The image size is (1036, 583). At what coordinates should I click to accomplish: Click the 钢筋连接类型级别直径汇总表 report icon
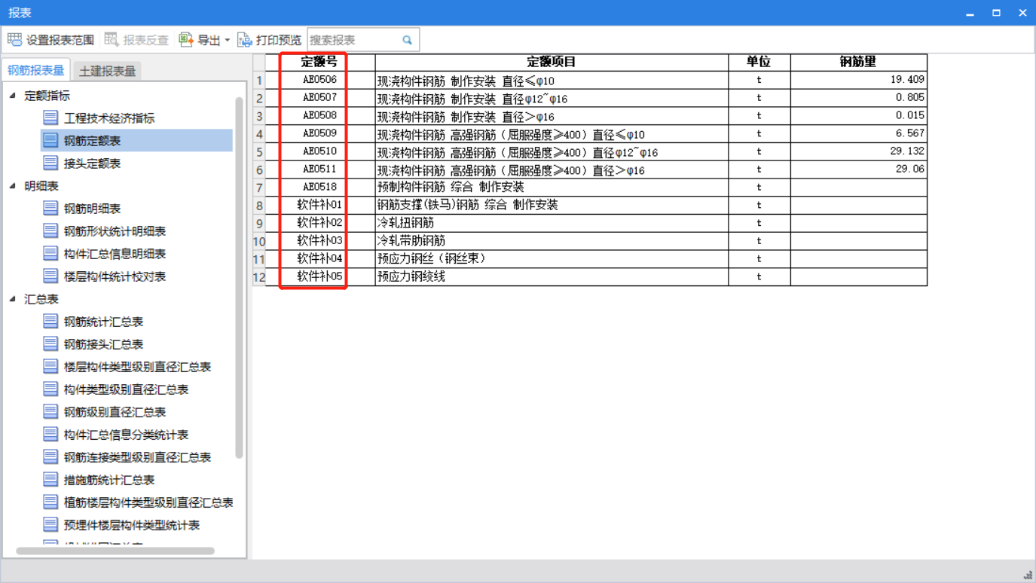50,456
